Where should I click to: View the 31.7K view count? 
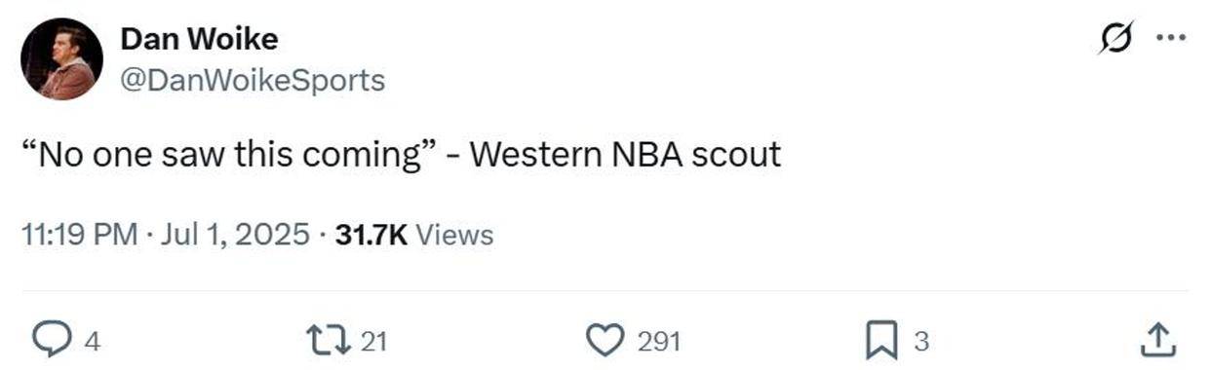point(371,235)
